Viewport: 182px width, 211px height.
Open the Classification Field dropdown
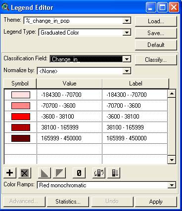[127, 59]
